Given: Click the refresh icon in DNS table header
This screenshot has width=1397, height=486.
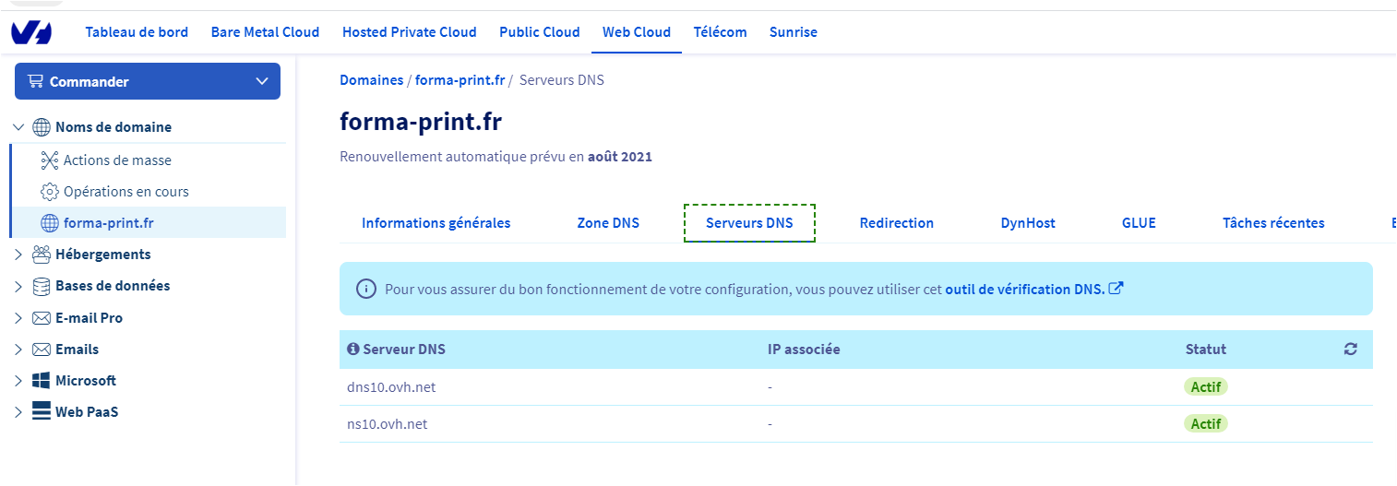Looking at the screenshot, I should [x=1350, y=350].
